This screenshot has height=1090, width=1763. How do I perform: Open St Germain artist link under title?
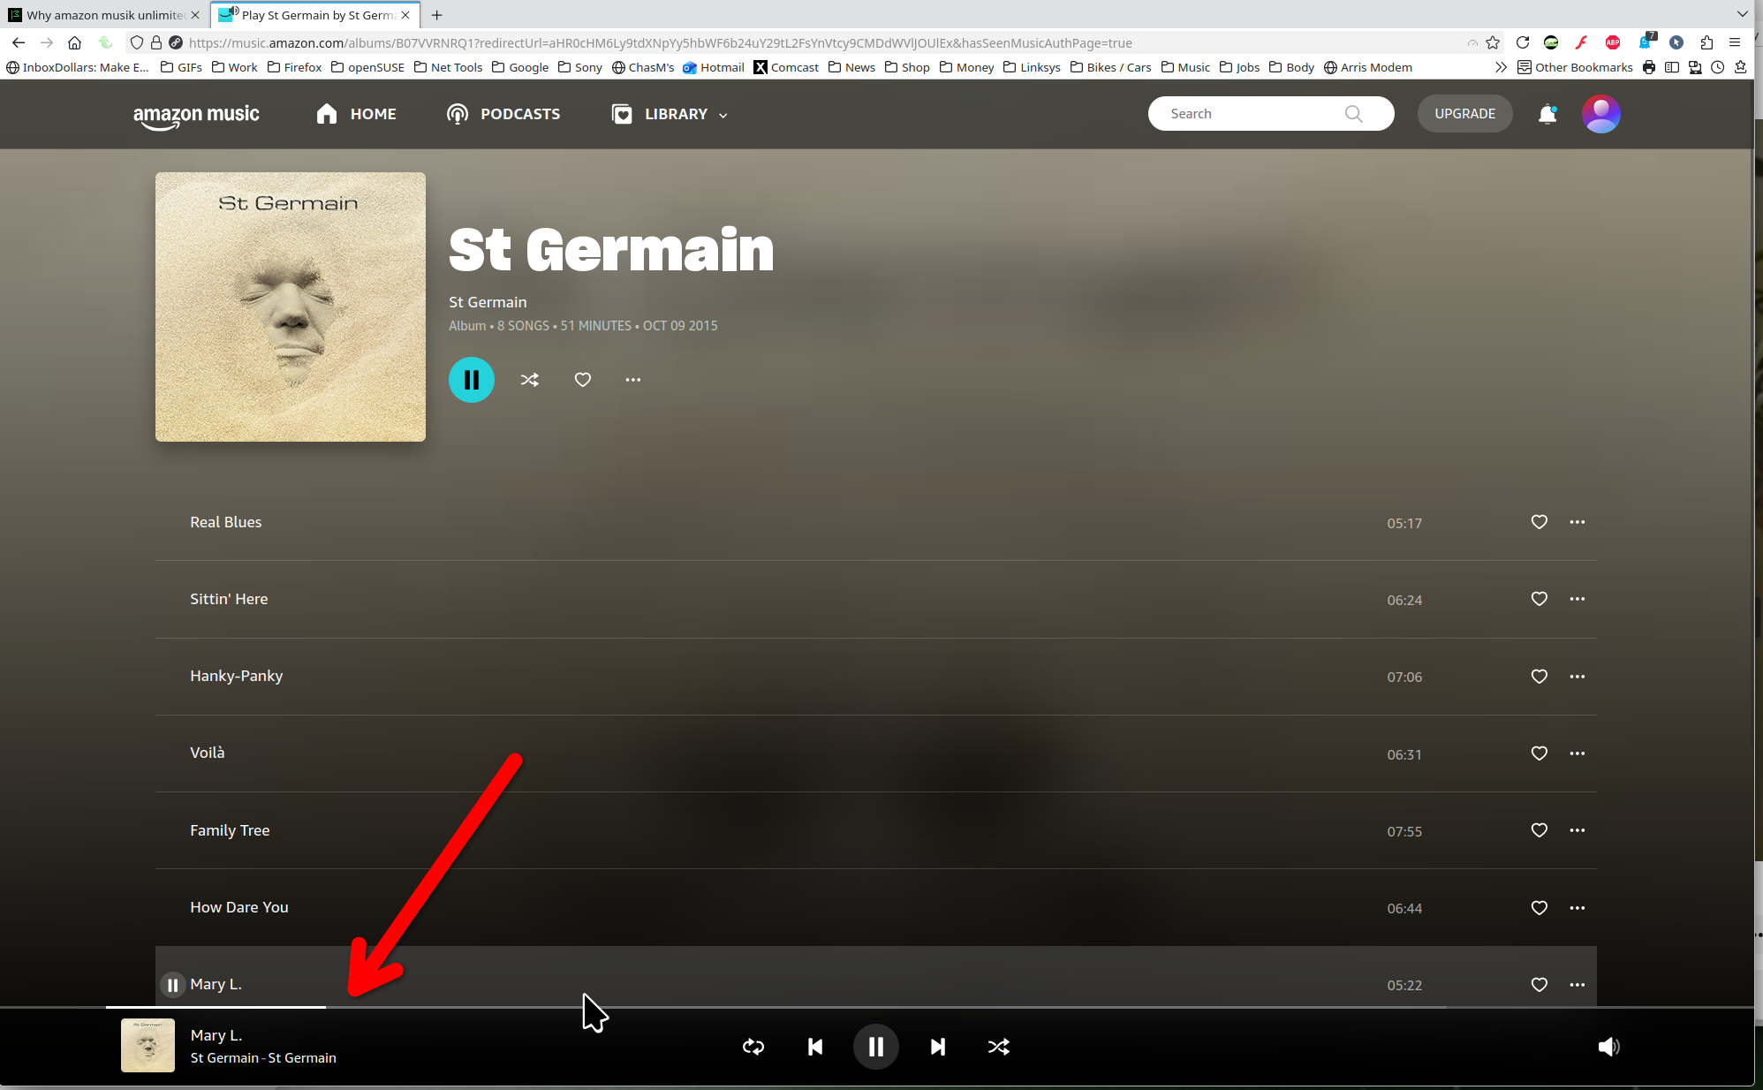[488, 302]
